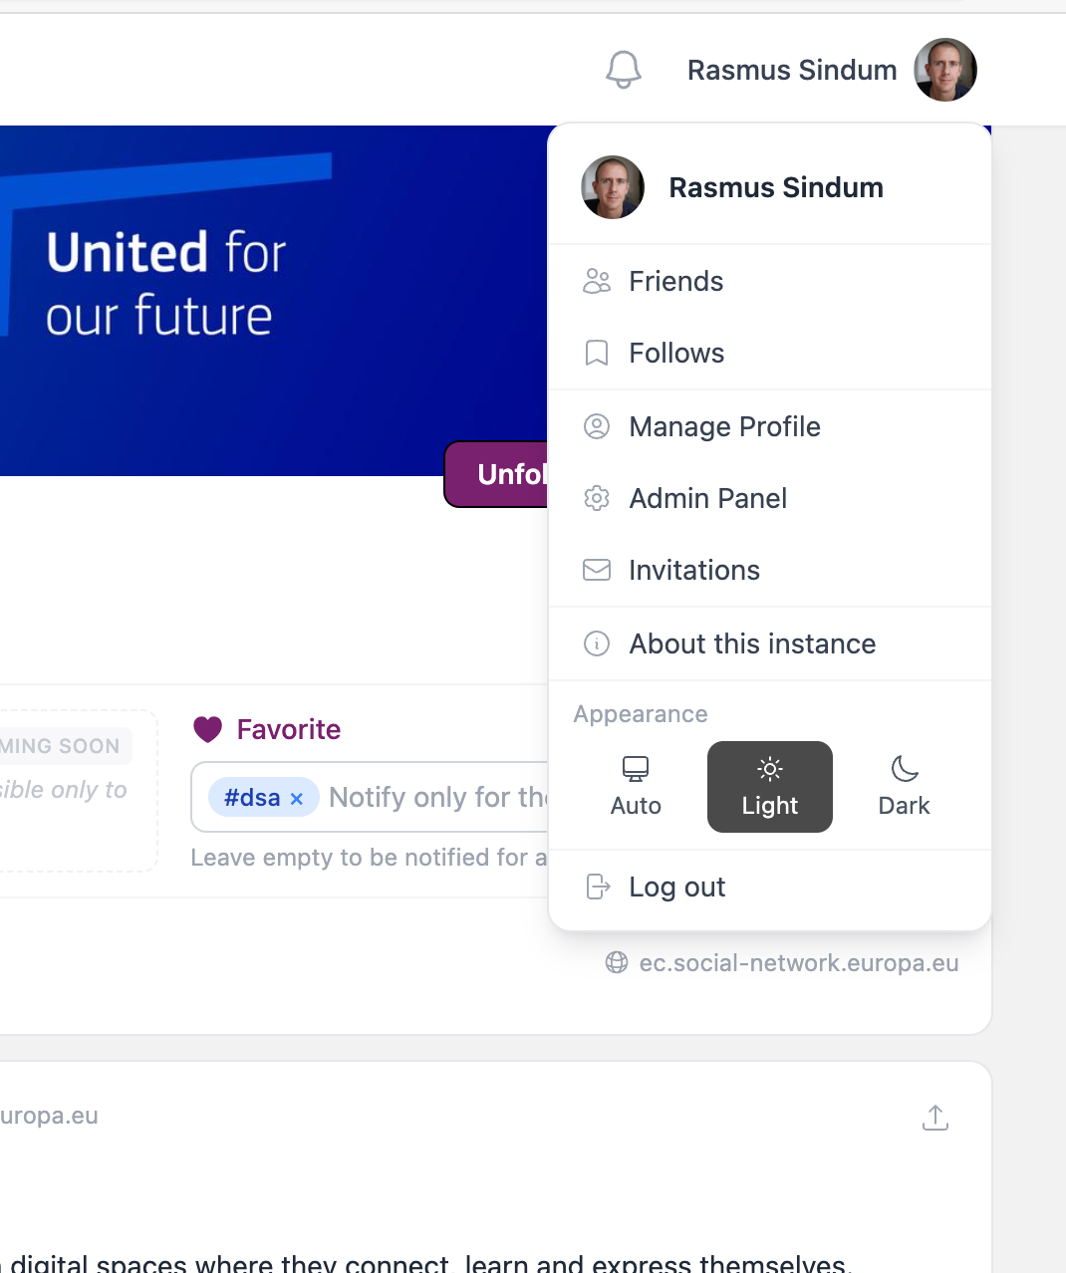
Task: Click the profile photo in dropdown header
Action: point(613,187)
